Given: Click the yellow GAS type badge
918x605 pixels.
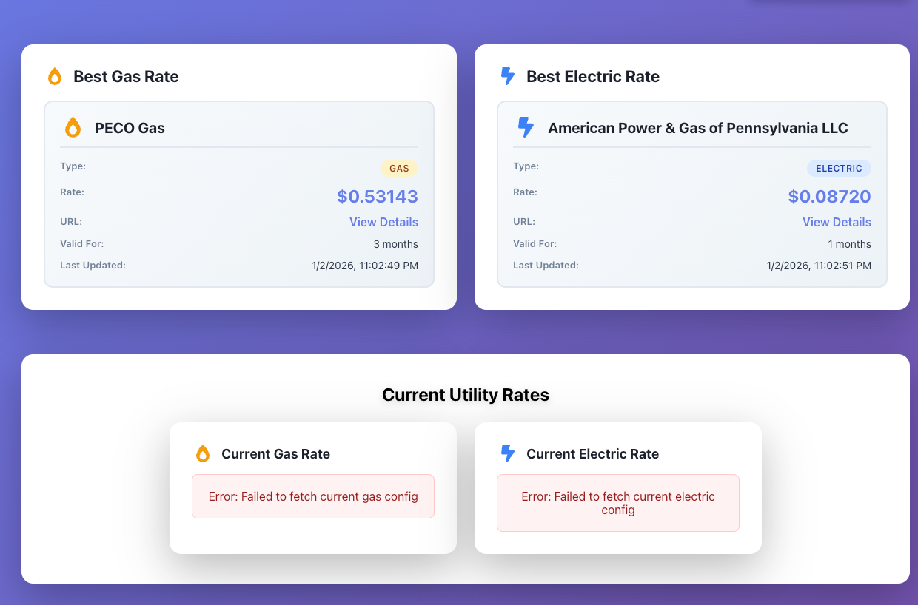Looking at the screenshot, I should point(399,169).
